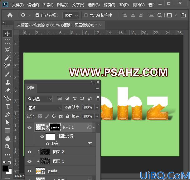Toggle lock all padlock icon
Image resolution: width=190 pixels, height=180 pixels.
coord(68,116)
